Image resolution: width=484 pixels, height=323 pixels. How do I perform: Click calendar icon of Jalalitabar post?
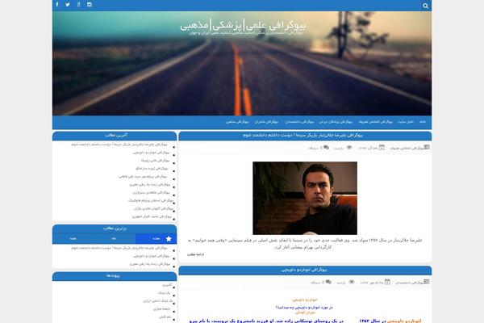(x=382, y=148)
